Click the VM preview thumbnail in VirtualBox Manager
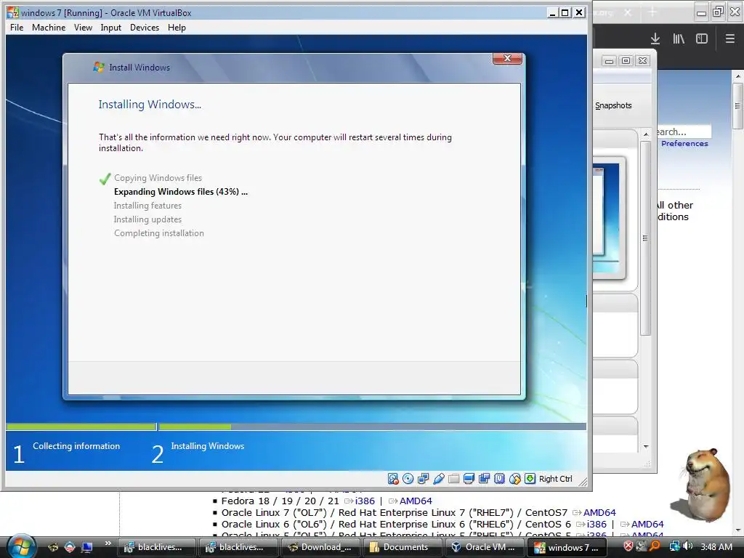 [x=607, y=218]
